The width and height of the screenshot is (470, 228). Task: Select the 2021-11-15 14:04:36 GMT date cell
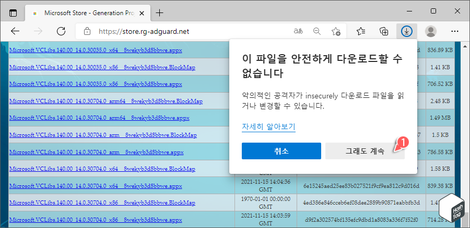[266, 185]
